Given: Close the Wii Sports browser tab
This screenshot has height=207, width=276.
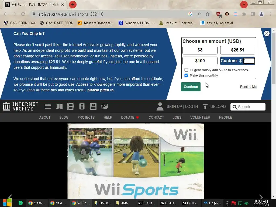Looking at the screenshot, I should [63, 5].
